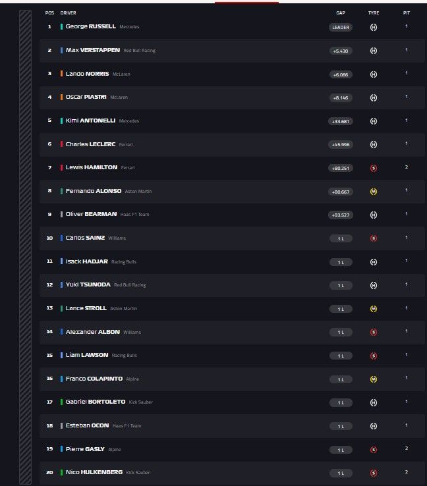This screenshot has width=427, height=486.
Task: Click the TYRE column header
Action: pos(374,13)
